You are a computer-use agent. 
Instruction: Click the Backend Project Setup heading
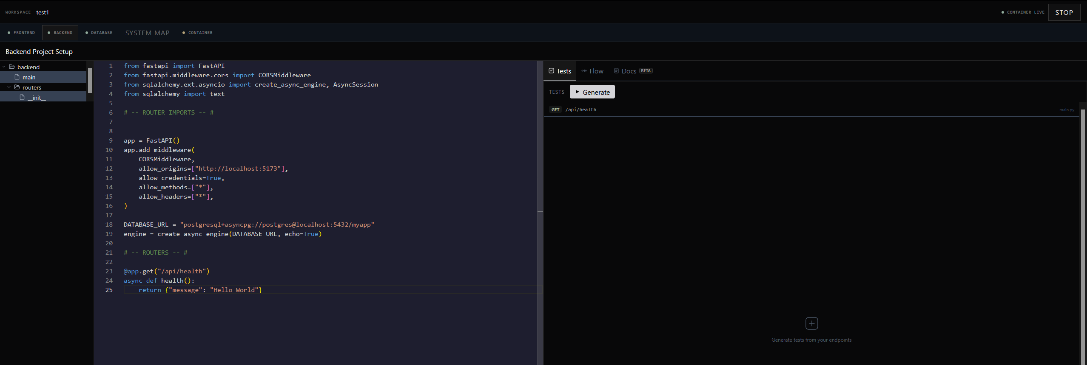click(x=39, y=52)
